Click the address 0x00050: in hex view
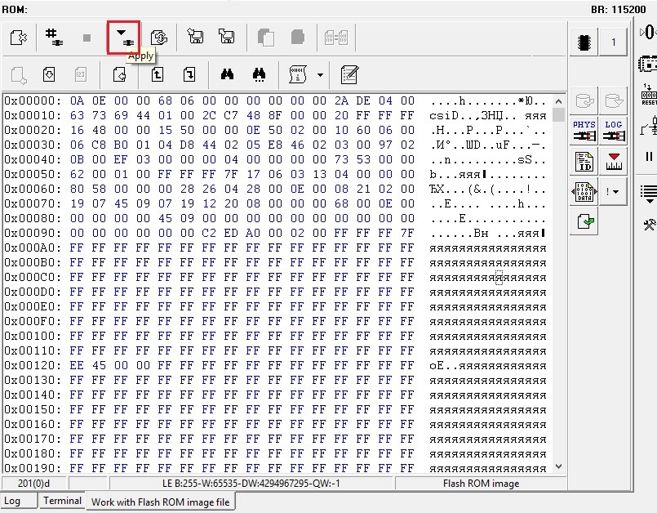The image size is (657, 513). 33,175
